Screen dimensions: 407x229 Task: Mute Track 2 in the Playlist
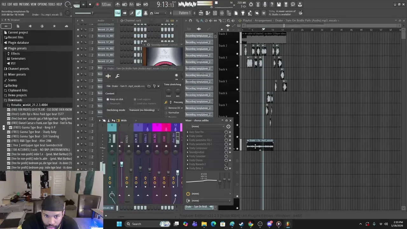point(237,54)
